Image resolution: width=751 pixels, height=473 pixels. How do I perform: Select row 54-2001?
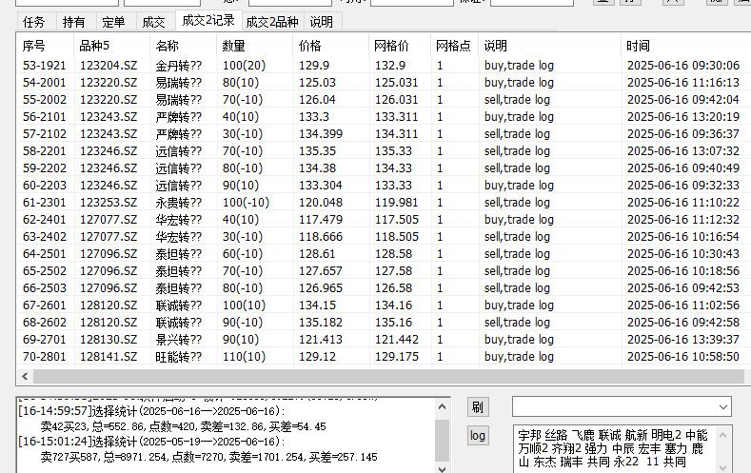[384, 83]
